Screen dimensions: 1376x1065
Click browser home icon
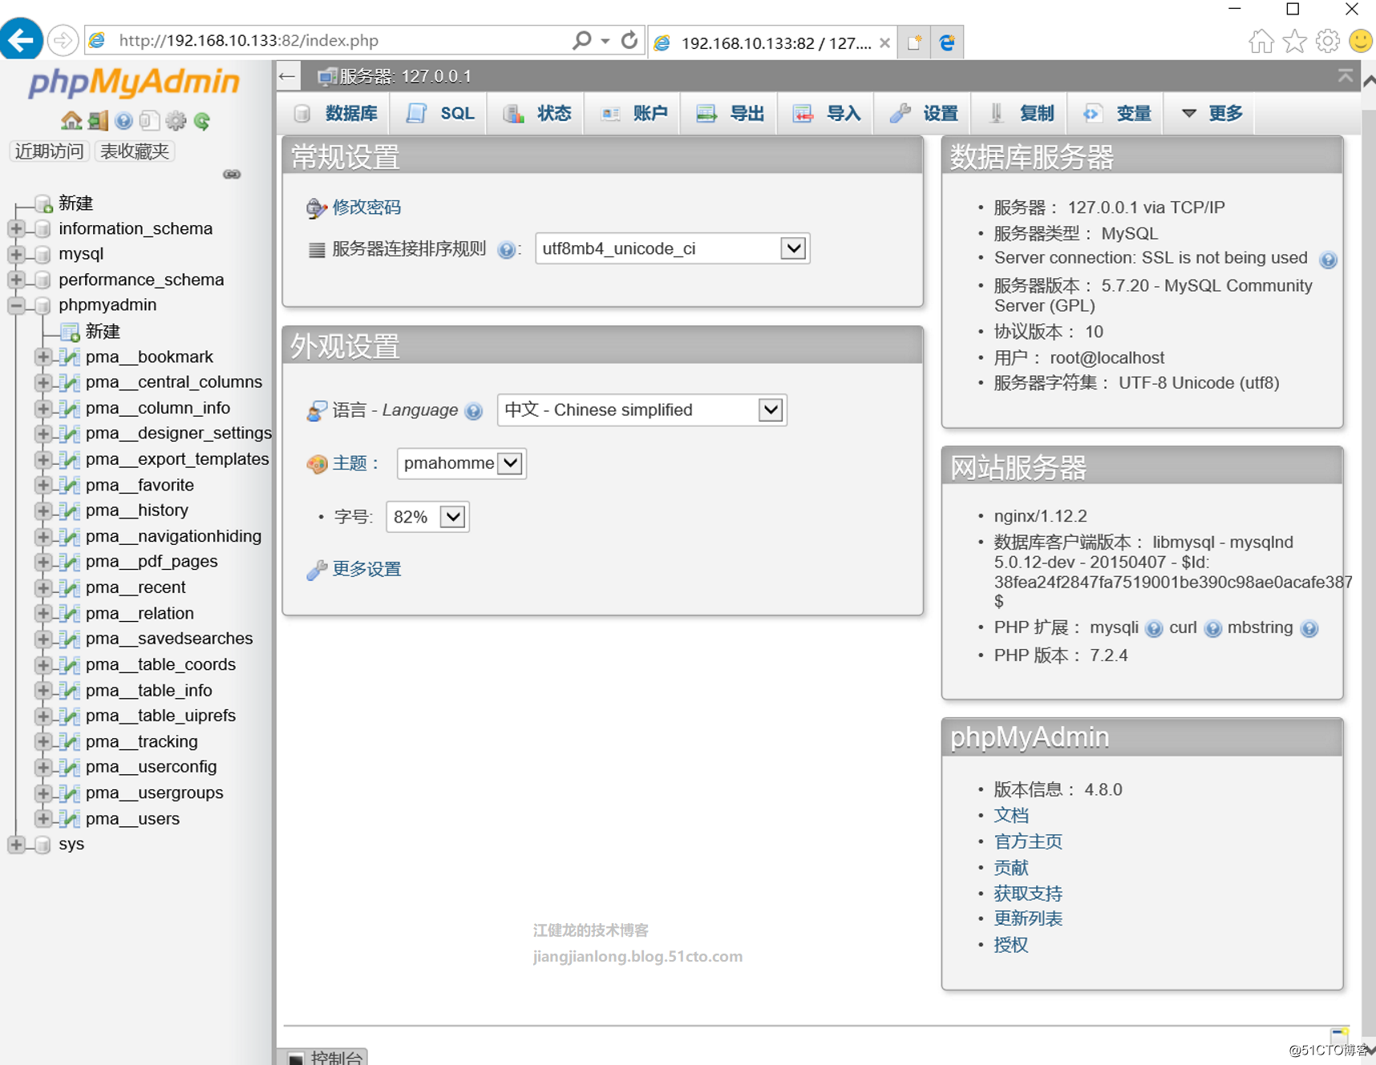pos(1261,41)
